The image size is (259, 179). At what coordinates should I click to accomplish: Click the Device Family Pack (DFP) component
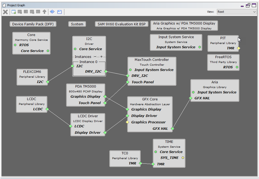(x=33, y=24)
